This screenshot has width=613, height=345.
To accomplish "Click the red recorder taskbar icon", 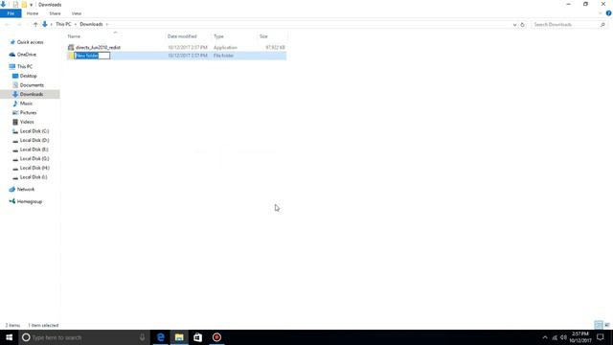I will (216, 337).
